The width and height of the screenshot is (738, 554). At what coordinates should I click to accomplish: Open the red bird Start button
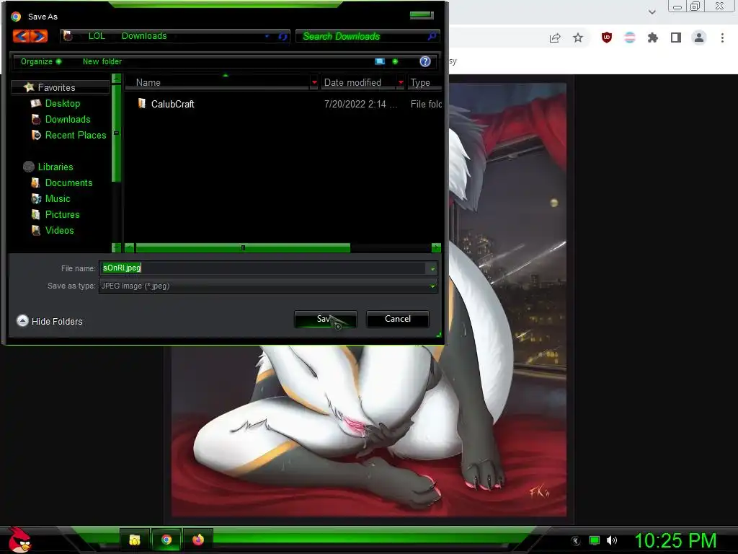tap(19, 540)
